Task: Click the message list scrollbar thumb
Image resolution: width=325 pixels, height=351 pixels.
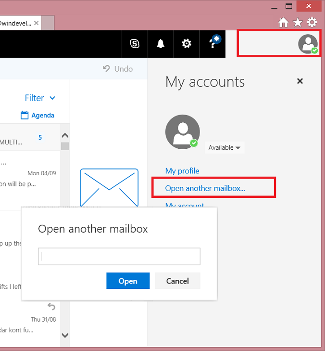Action: [x=65, y=146]
